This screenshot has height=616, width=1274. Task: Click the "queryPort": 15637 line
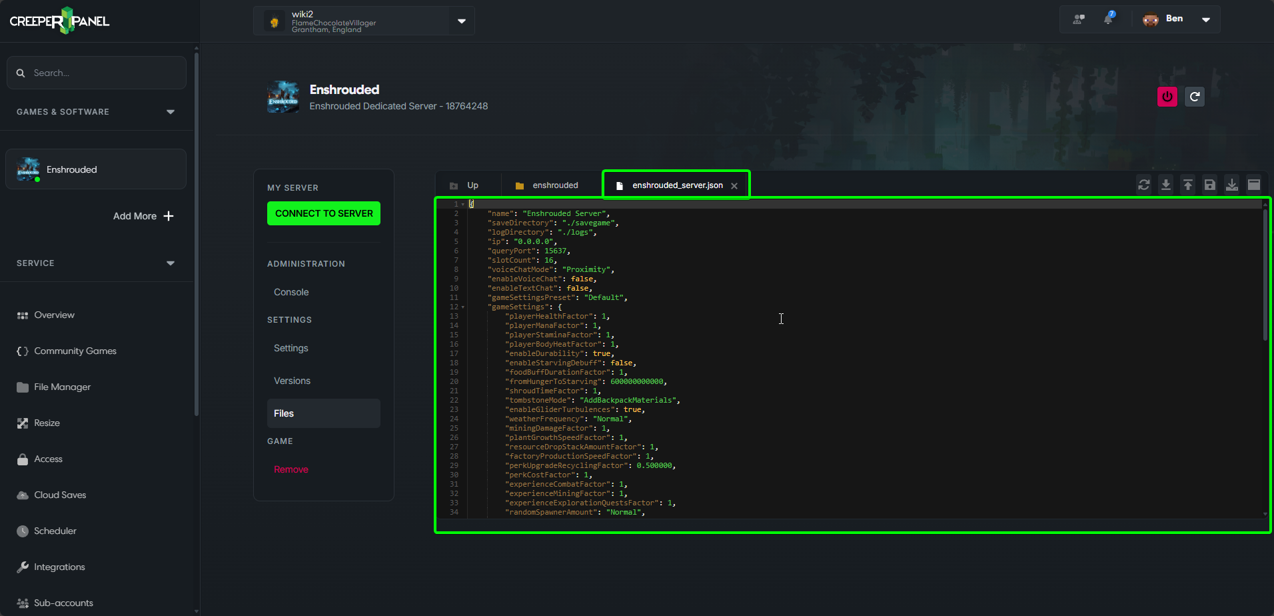(529, 251)
